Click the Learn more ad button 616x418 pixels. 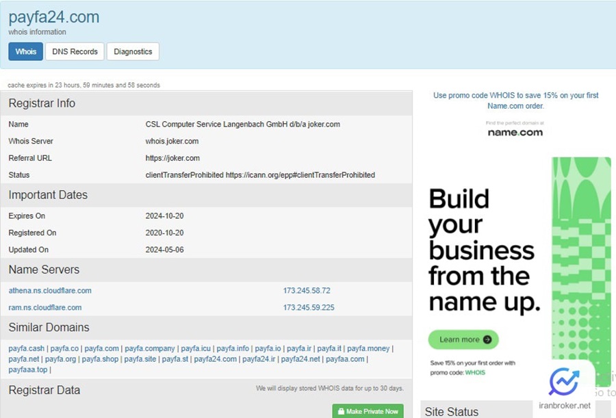click(463, 339)
